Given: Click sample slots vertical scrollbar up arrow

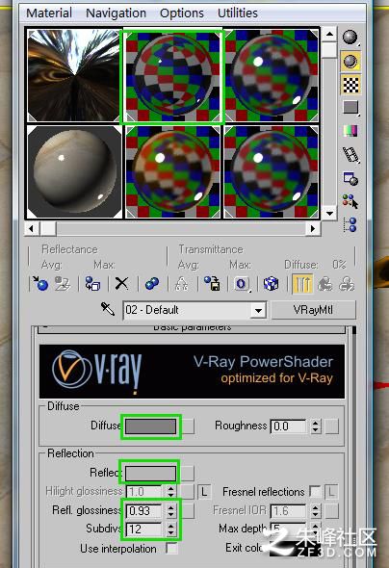Looking at the screenshot, I should click(329, 35).
